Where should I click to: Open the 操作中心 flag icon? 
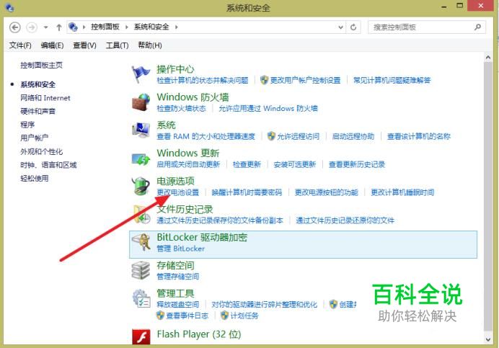141,73
